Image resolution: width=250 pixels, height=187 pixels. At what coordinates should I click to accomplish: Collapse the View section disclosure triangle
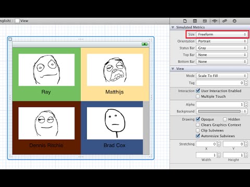click(173, 69)
